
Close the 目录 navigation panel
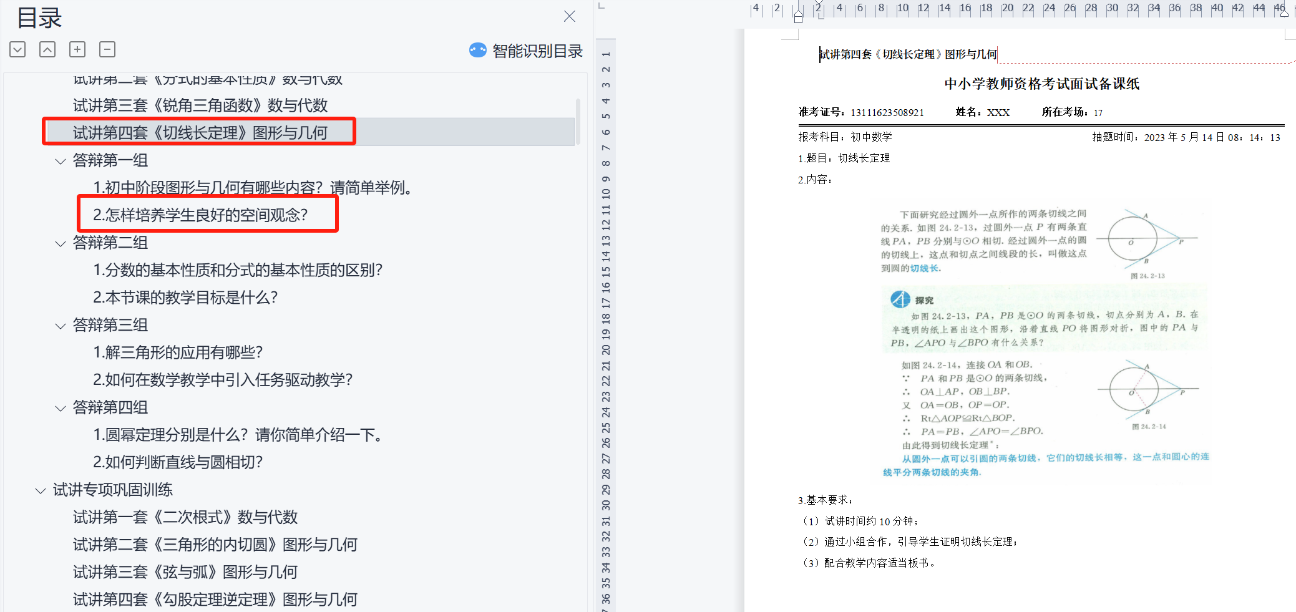coord(569,17)
